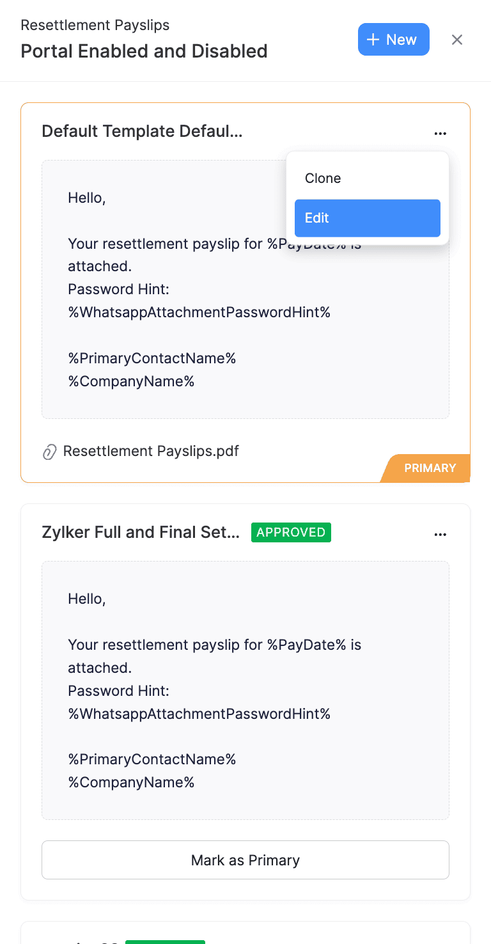
Task: Select Clone from the template menu
Action: point(323,178)
